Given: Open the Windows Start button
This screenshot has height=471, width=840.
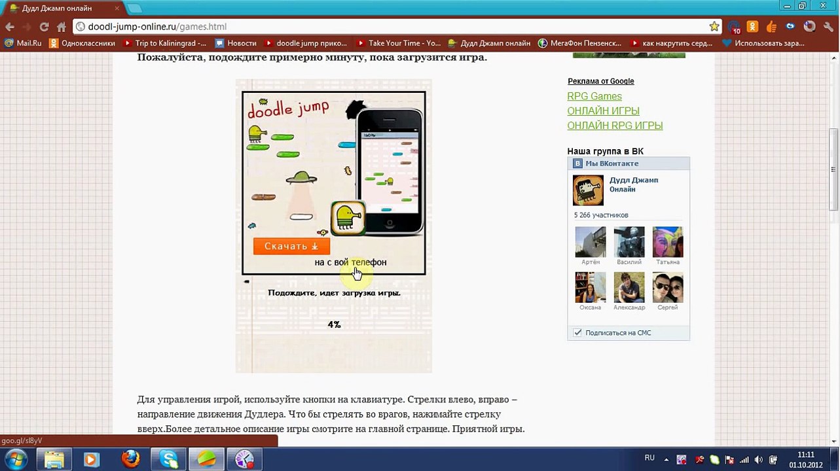Looking at the screenshot, I should pos(15,459).
